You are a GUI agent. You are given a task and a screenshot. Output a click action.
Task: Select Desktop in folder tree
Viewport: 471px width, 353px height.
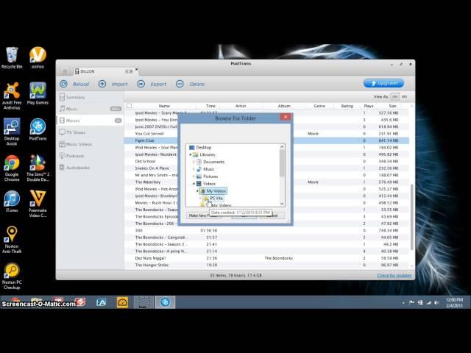click(204, 147)
